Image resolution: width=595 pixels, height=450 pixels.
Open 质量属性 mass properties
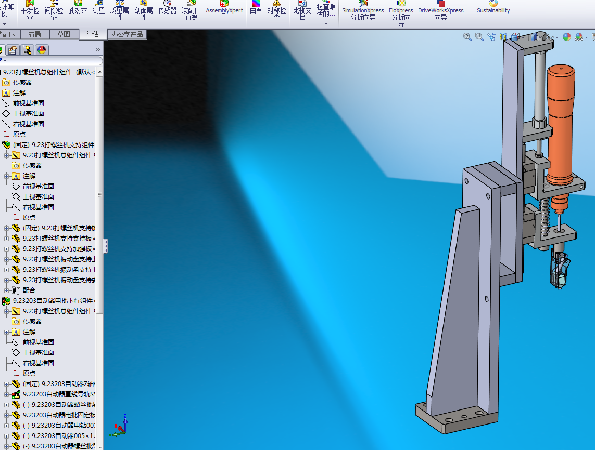[x=119, y=10]
